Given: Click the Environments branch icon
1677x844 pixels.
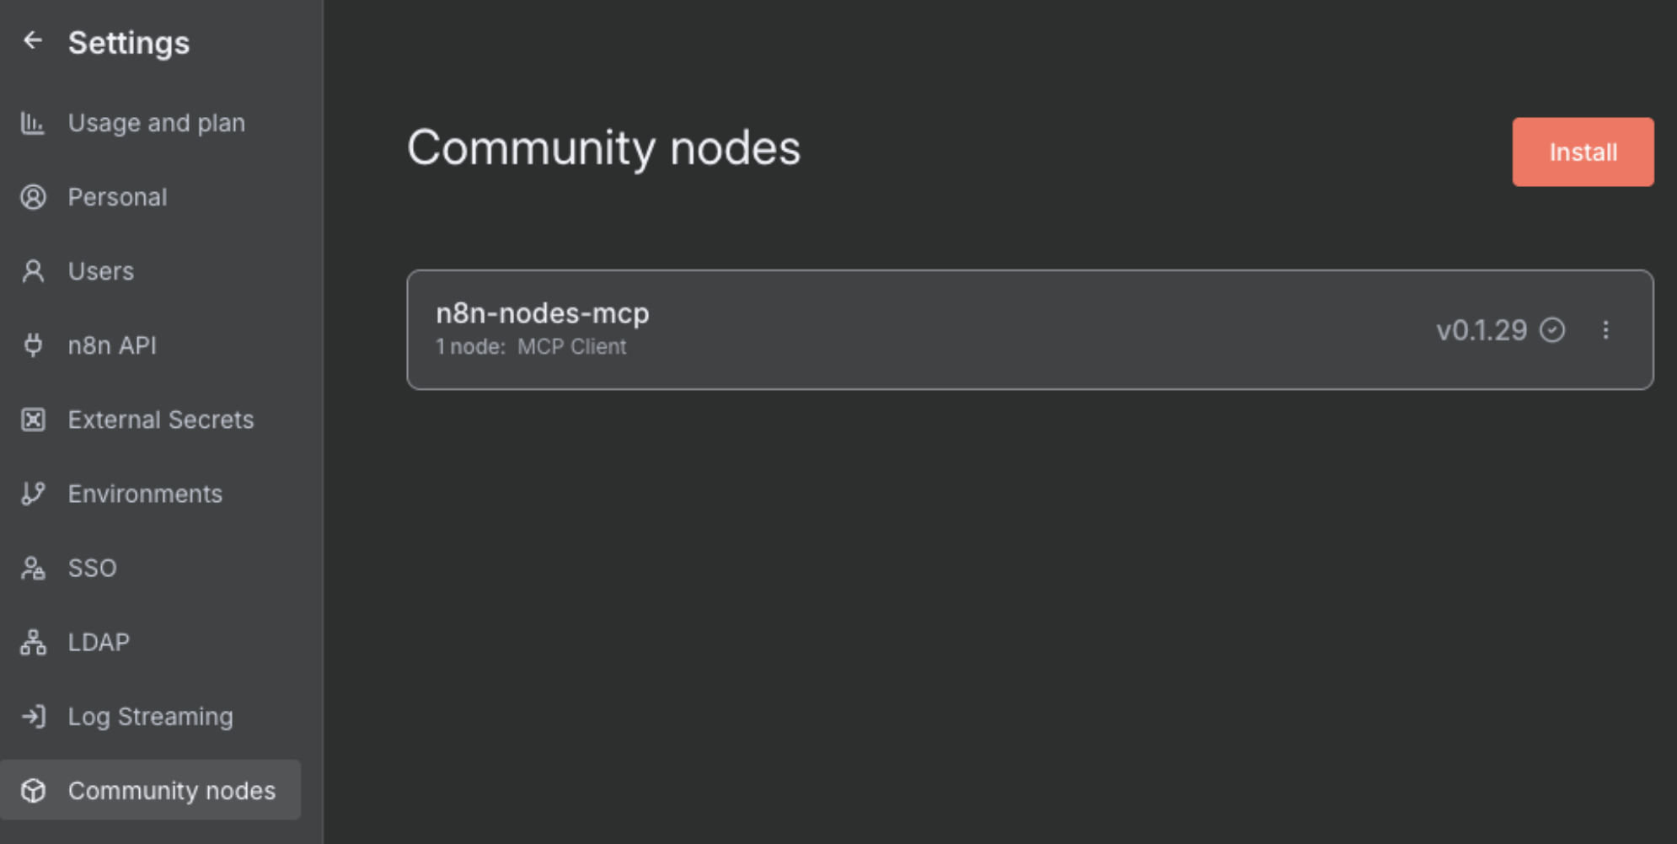Looking at the screenshot, I should [33, 494].
